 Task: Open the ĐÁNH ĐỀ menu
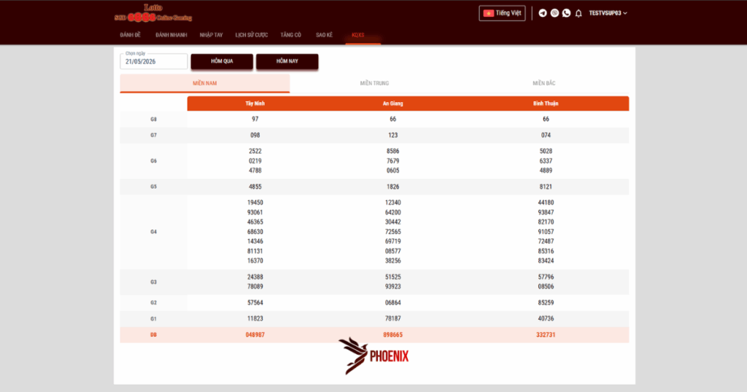click(x=130, y=35)
